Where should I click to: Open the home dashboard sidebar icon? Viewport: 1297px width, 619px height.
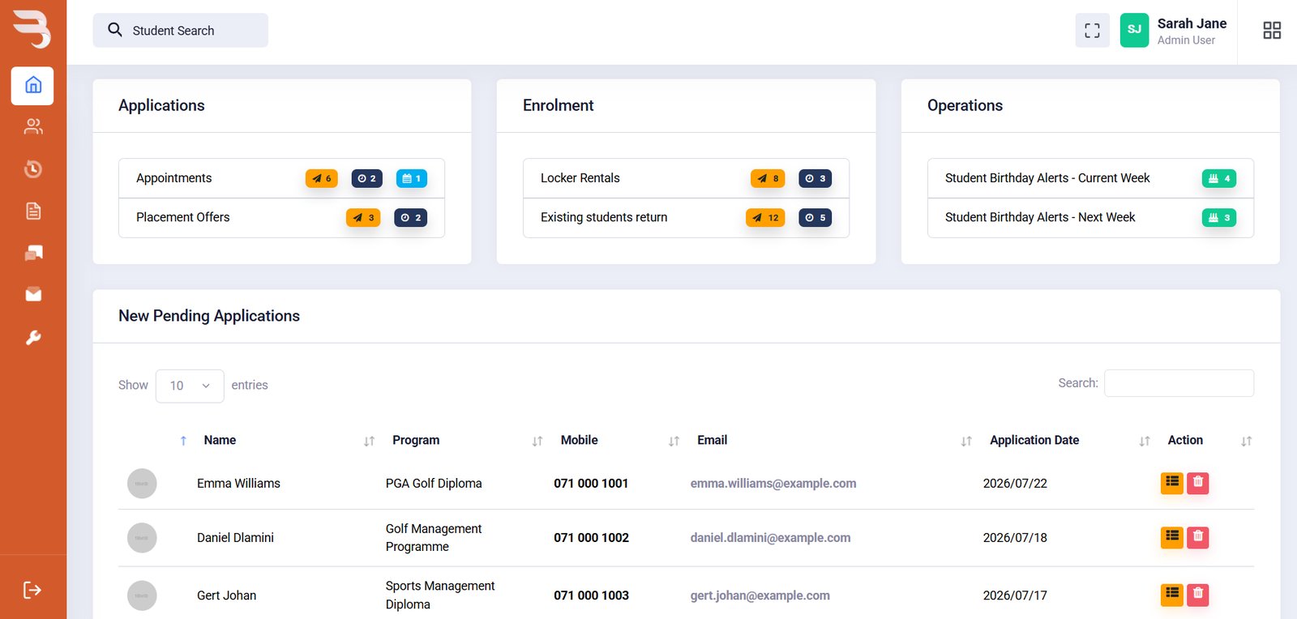point(32,85)
